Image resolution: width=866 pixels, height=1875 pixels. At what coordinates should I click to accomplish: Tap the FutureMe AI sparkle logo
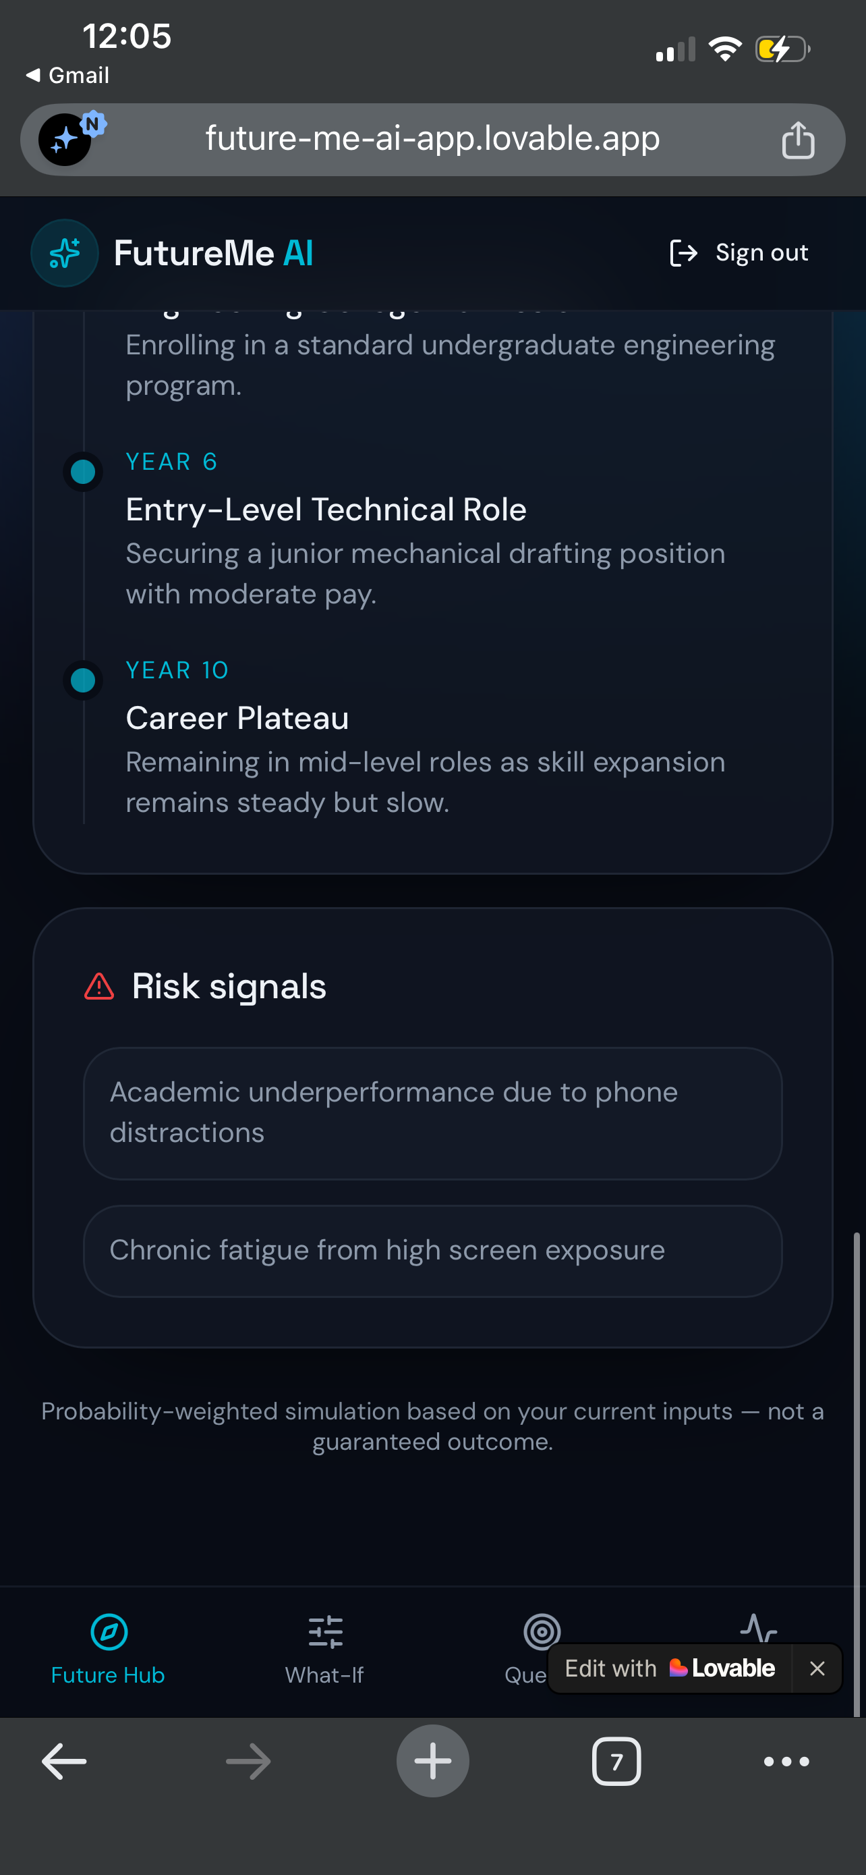pos(65,252)
